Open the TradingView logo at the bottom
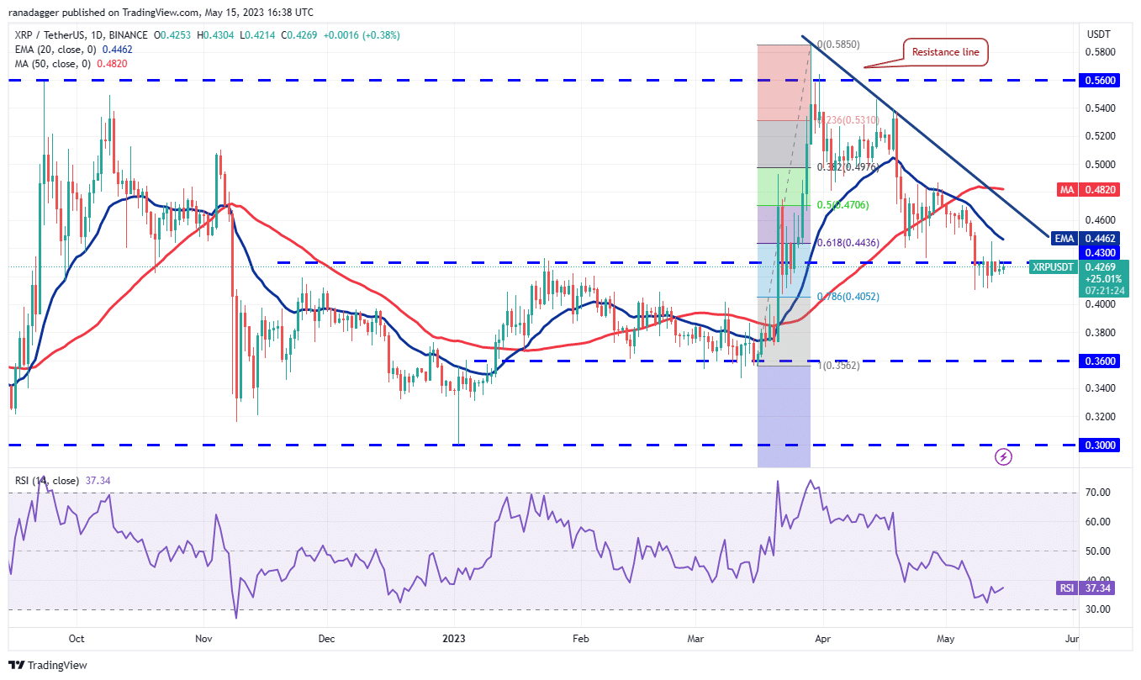1141x680 pixels. click(47, 665)
